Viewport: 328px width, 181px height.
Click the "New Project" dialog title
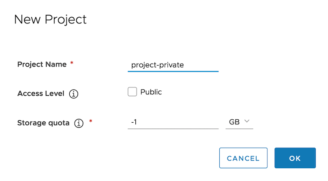[x=50, y=20]
